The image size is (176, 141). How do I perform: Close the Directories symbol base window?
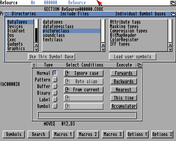pyautogui.click(x=6, y=14)
